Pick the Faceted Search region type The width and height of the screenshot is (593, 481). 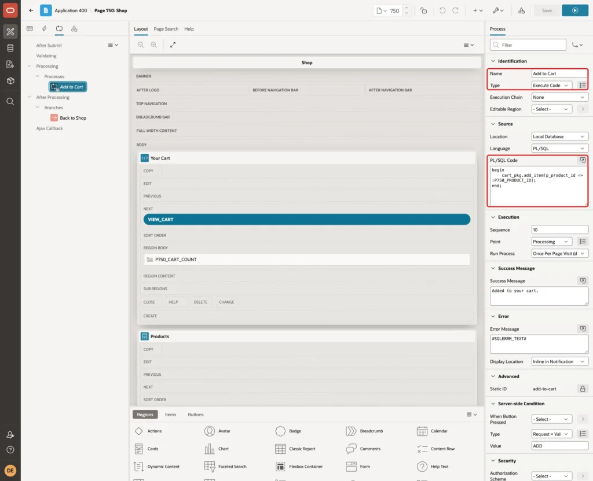(x=225, y=467)
